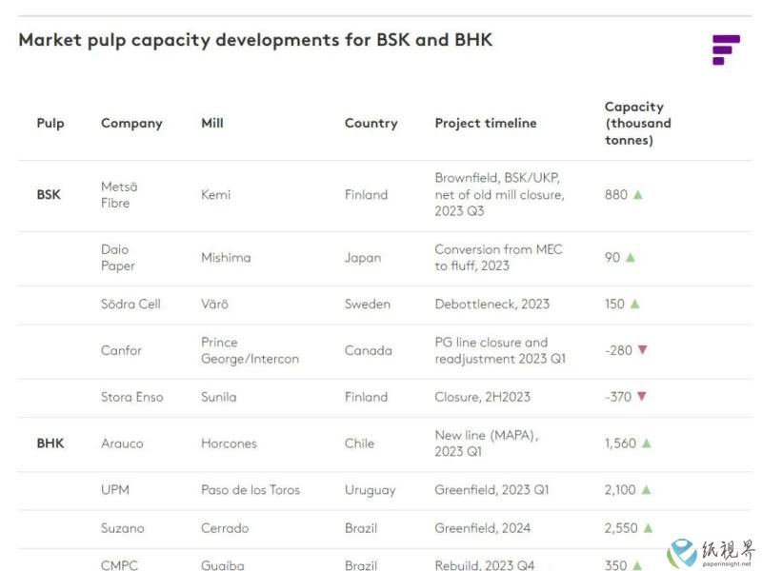
Task: Click the '880' capacity value
Action: point(616,195)
